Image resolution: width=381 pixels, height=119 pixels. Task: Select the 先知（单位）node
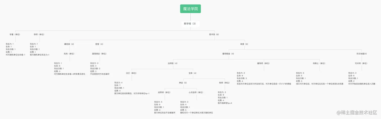(69, 54)
